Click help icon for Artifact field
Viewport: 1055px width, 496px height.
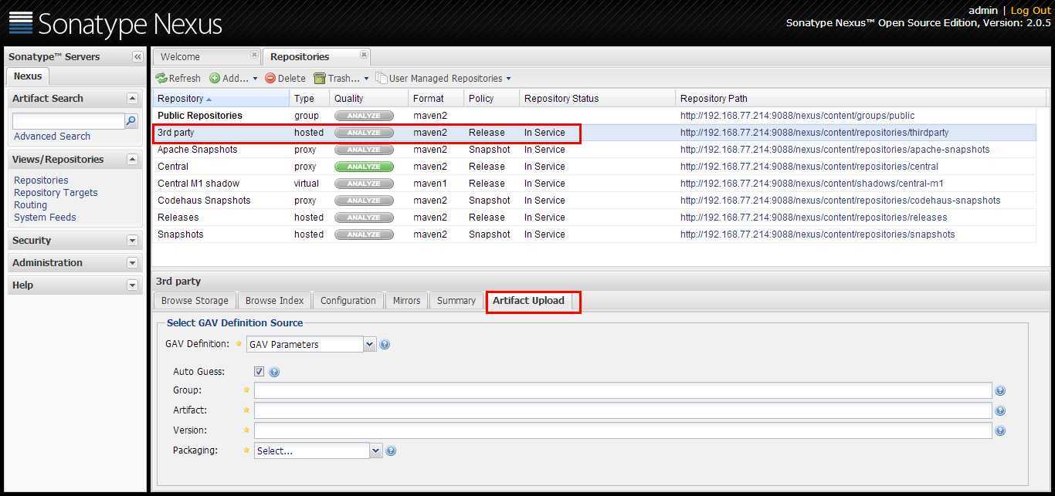[1000, 411]
